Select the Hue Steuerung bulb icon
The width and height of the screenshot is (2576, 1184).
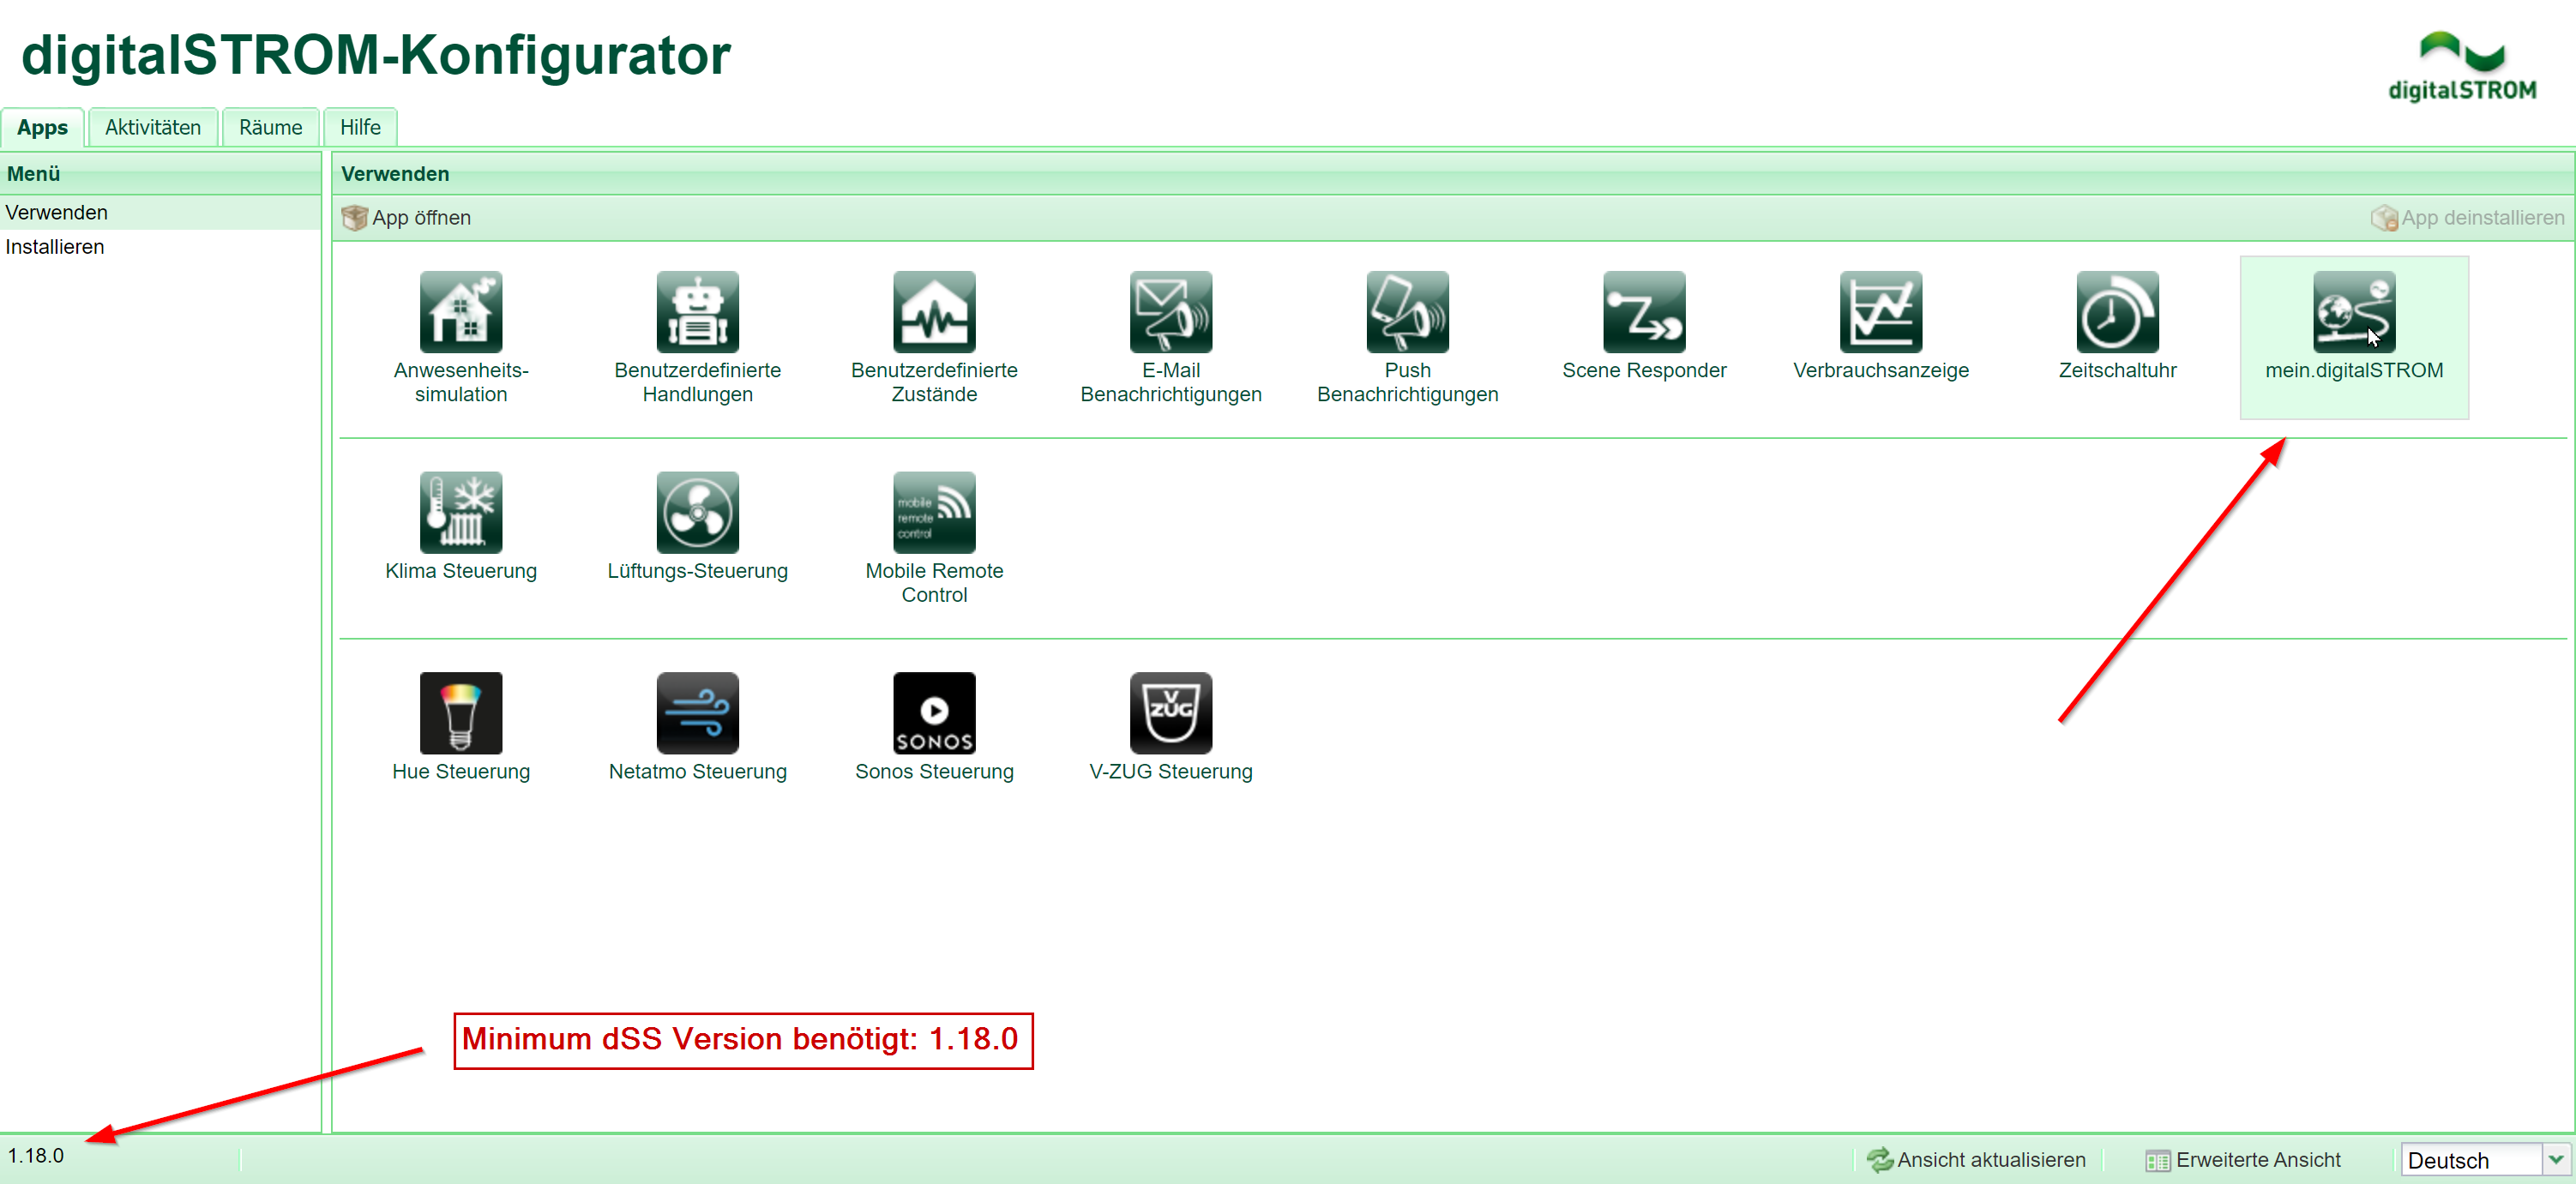click(x=461, y=713)
